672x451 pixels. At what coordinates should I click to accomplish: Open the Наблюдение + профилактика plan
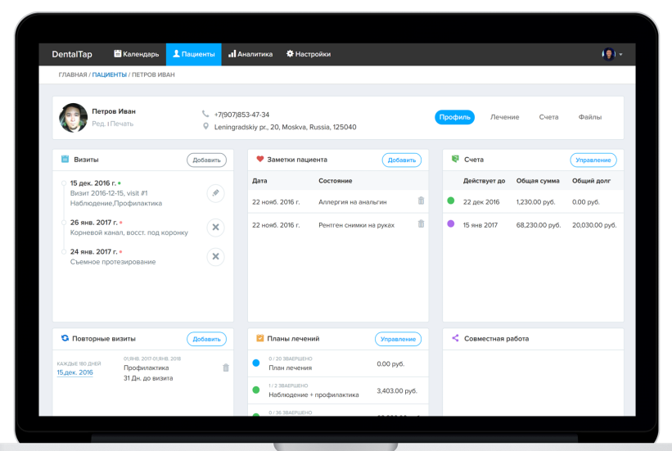313,395
